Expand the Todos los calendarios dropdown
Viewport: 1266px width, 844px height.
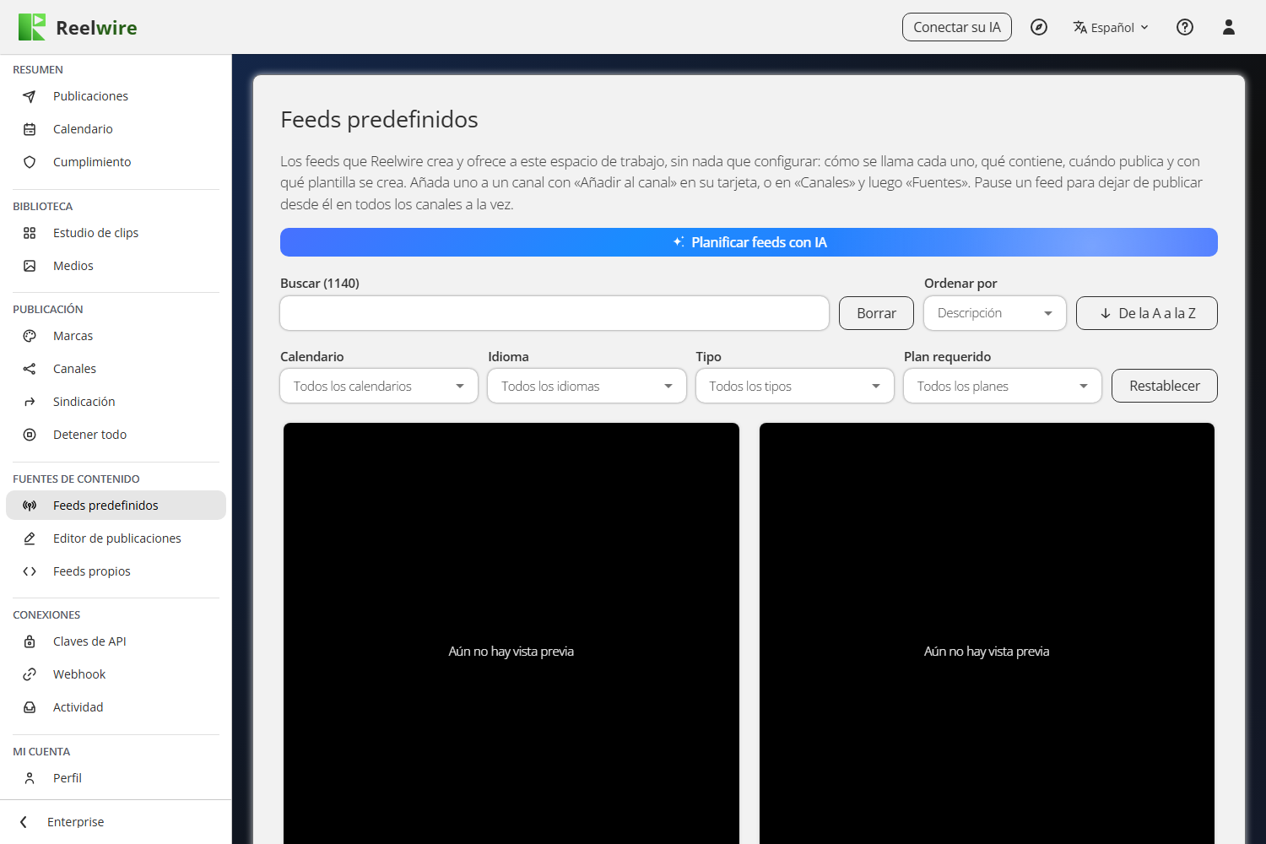pos(379,386)
